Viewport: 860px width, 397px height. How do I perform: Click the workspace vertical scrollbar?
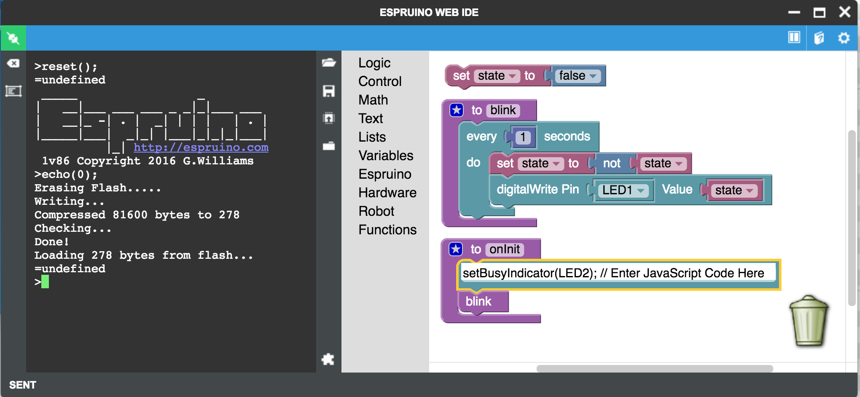point(852,218)
